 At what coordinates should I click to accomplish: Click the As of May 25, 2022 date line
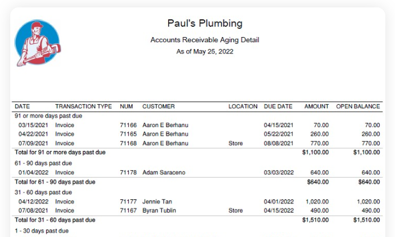coord(205,51)
